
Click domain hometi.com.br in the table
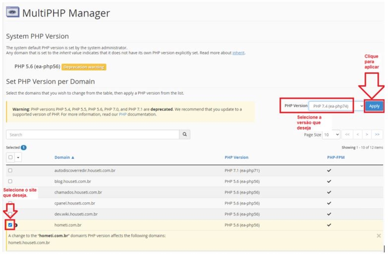[68, 225]
